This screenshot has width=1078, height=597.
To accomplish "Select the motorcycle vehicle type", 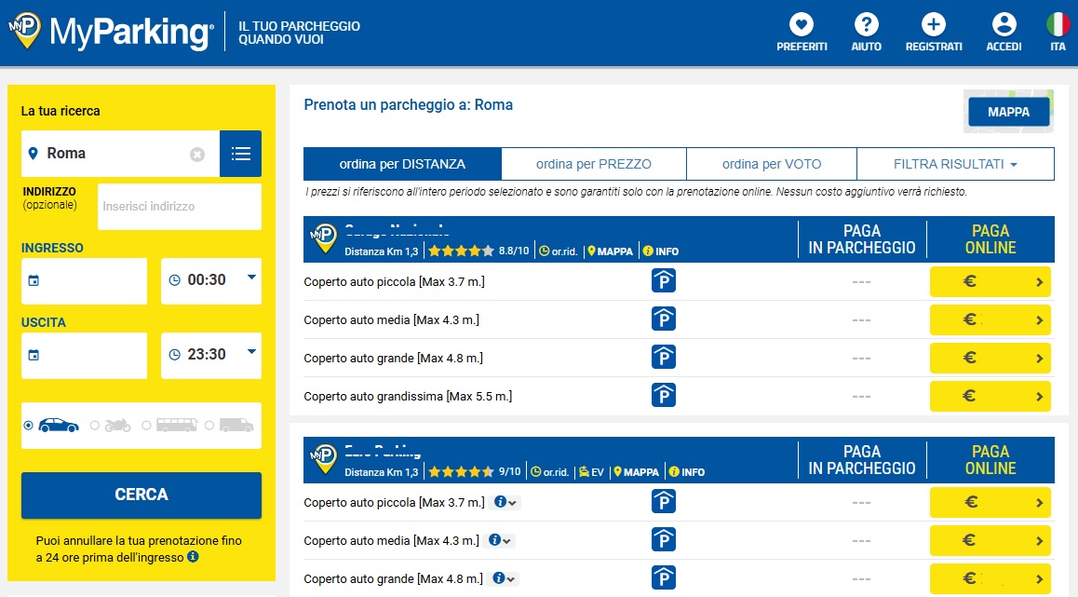I will pyautogui.click(x=110, y=425).
